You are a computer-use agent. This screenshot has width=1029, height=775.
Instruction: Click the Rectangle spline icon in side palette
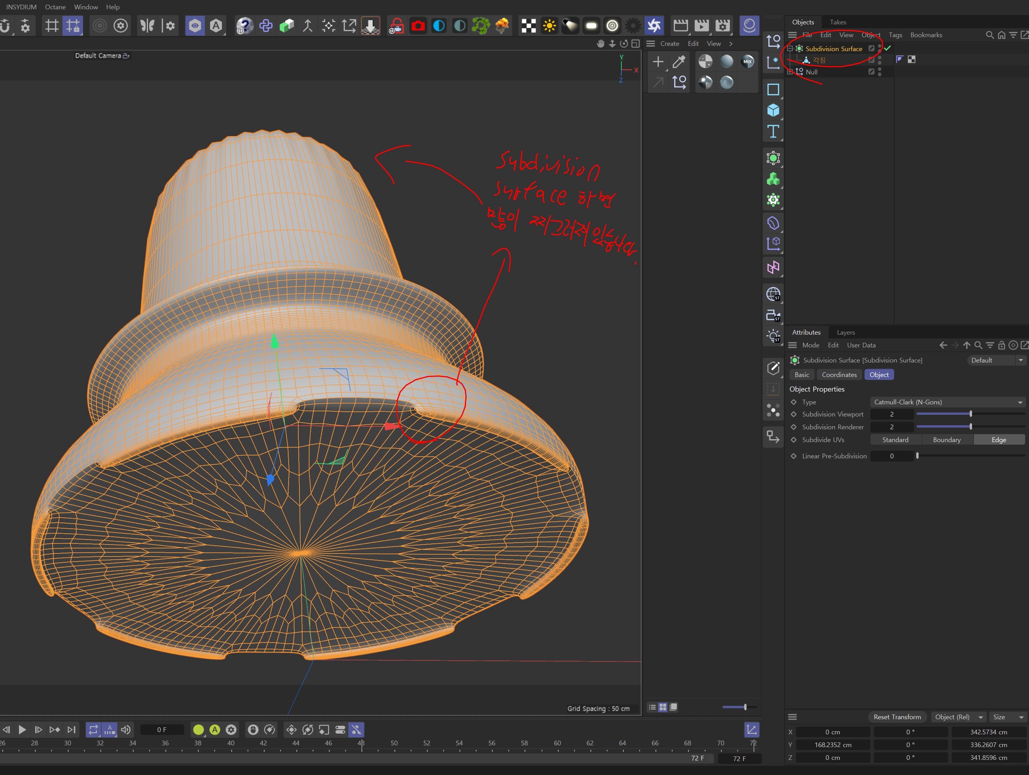coord(773,89)
